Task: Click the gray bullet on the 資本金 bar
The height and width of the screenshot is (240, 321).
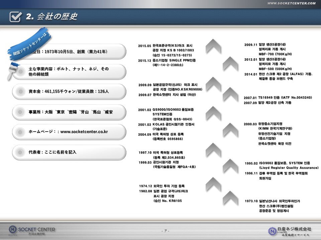Action: coord(21,91)
